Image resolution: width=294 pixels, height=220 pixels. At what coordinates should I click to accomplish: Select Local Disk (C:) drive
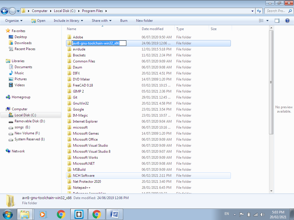[x=31, y=115]
